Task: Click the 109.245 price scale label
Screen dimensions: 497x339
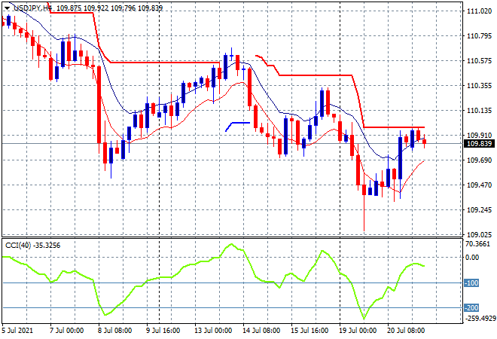Action: 479,210
